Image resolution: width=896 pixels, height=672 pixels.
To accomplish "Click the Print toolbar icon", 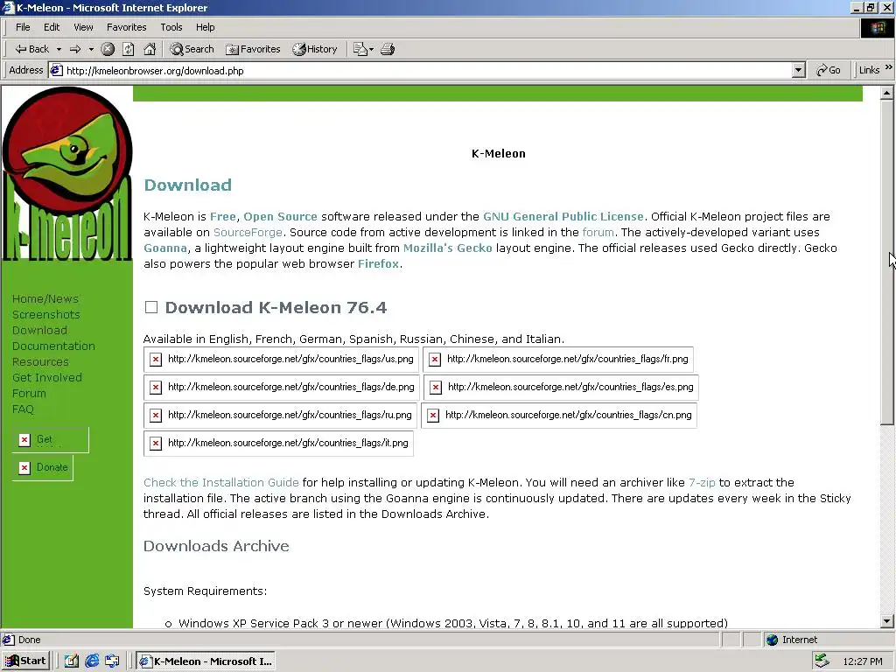I will pyautogui.click(x=388, y=49).
